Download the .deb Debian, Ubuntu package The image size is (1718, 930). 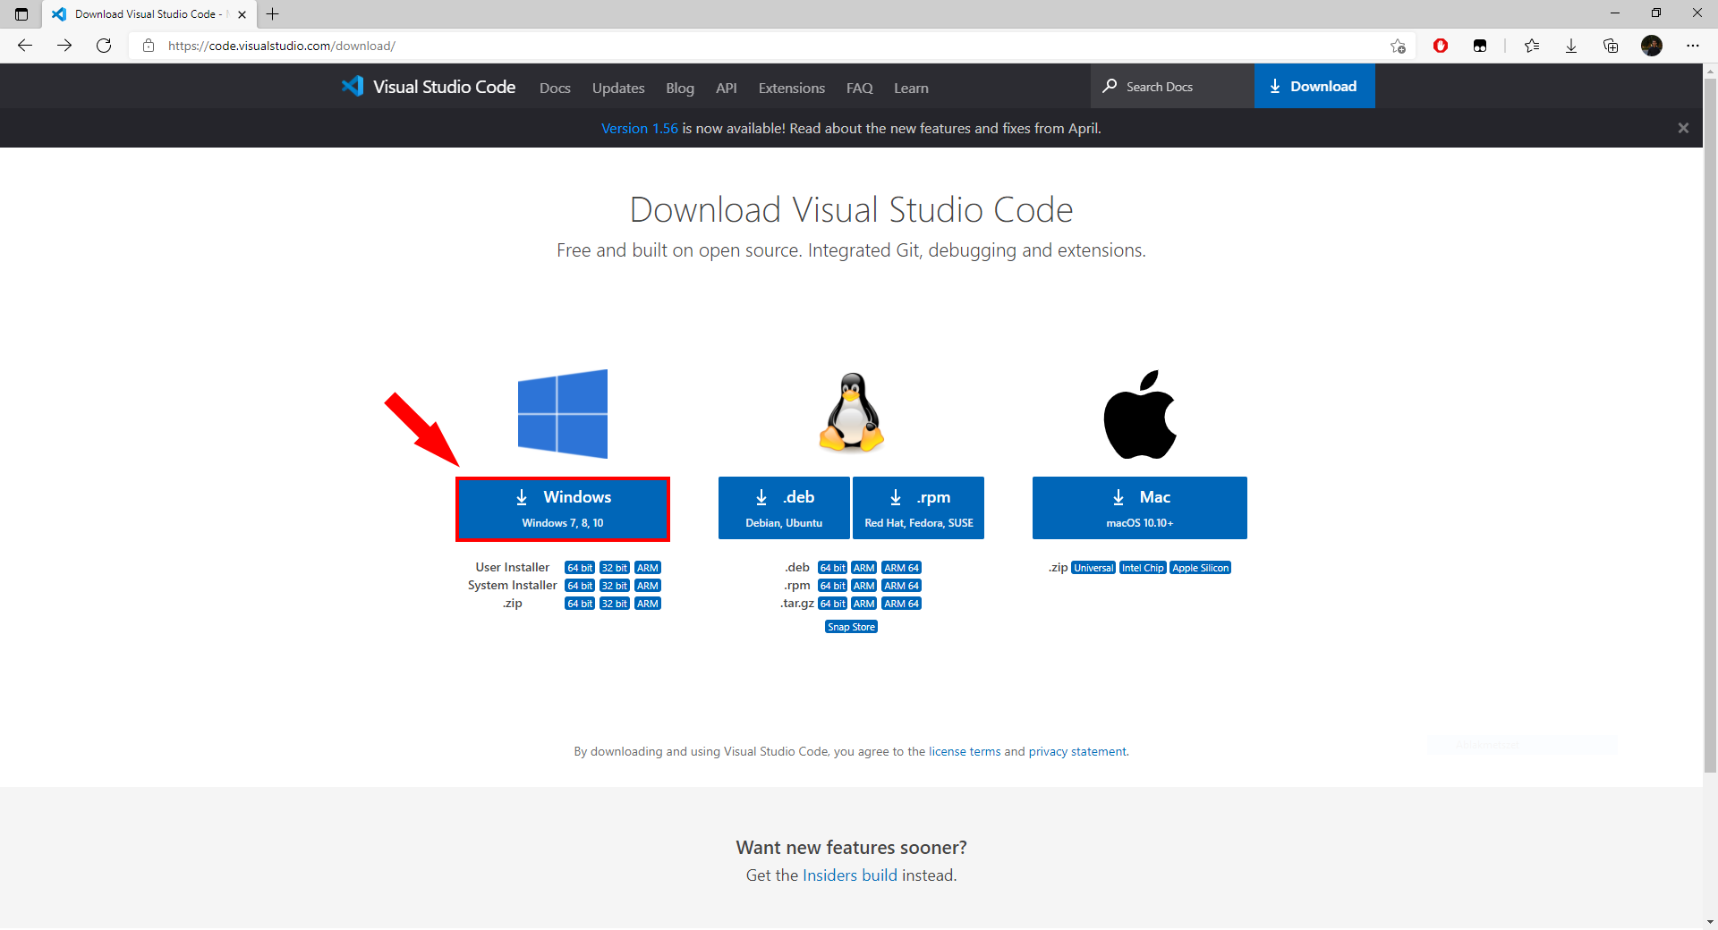coord(784,508)
